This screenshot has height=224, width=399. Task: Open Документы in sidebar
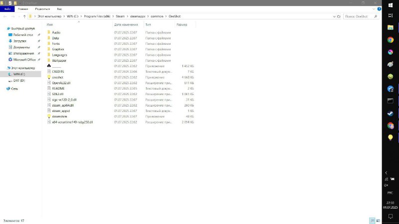pos(21,47)
